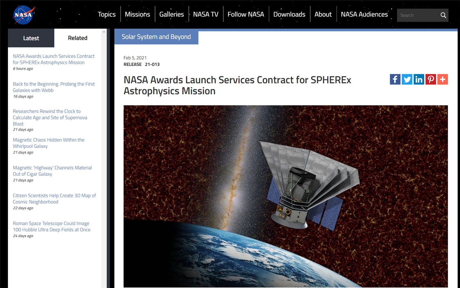Open more sharing options plus icon
460x288 pixels.
(442, 79)
